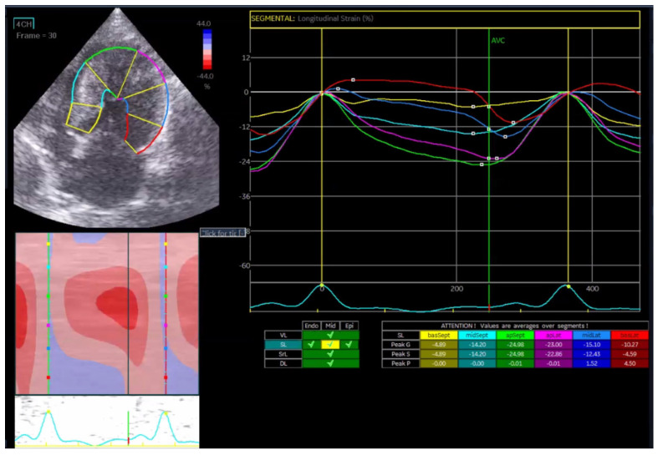Viewport: 658px width, 455px height.
Task: Click the strain color scale bar
Action: pos(207,49)
